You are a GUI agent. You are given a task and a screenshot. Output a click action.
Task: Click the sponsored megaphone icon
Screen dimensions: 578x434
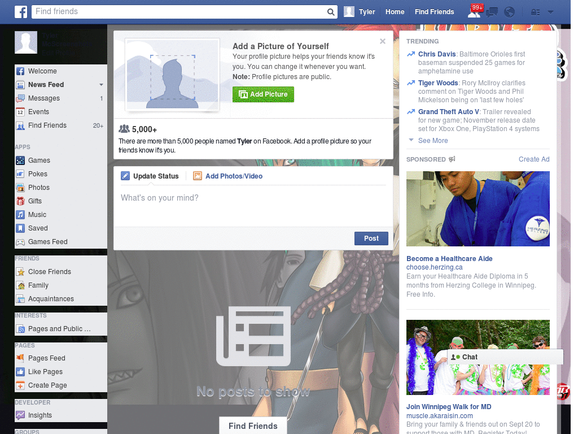(452, 159)
